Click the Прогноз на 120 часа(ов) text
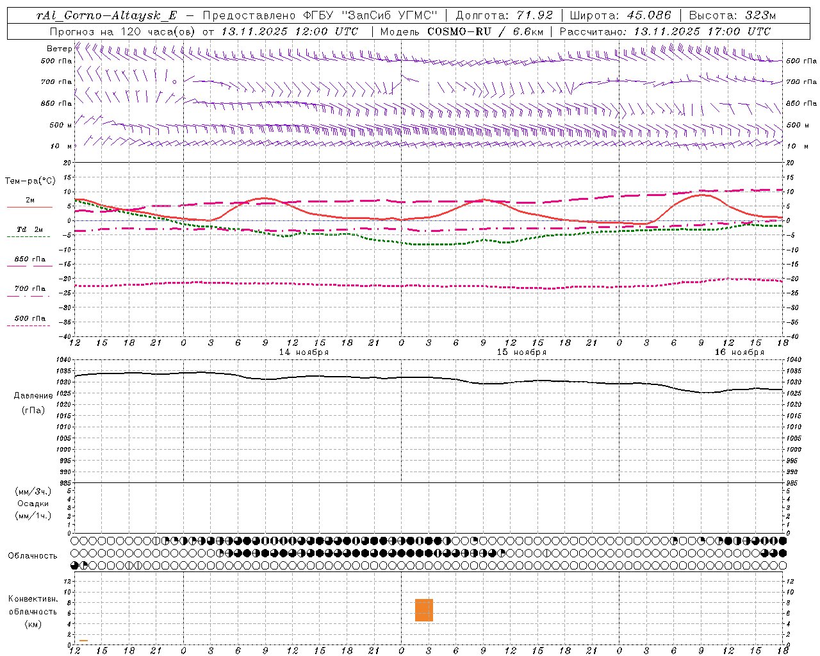This screenshot has width=820, height=656. [123, 31]
